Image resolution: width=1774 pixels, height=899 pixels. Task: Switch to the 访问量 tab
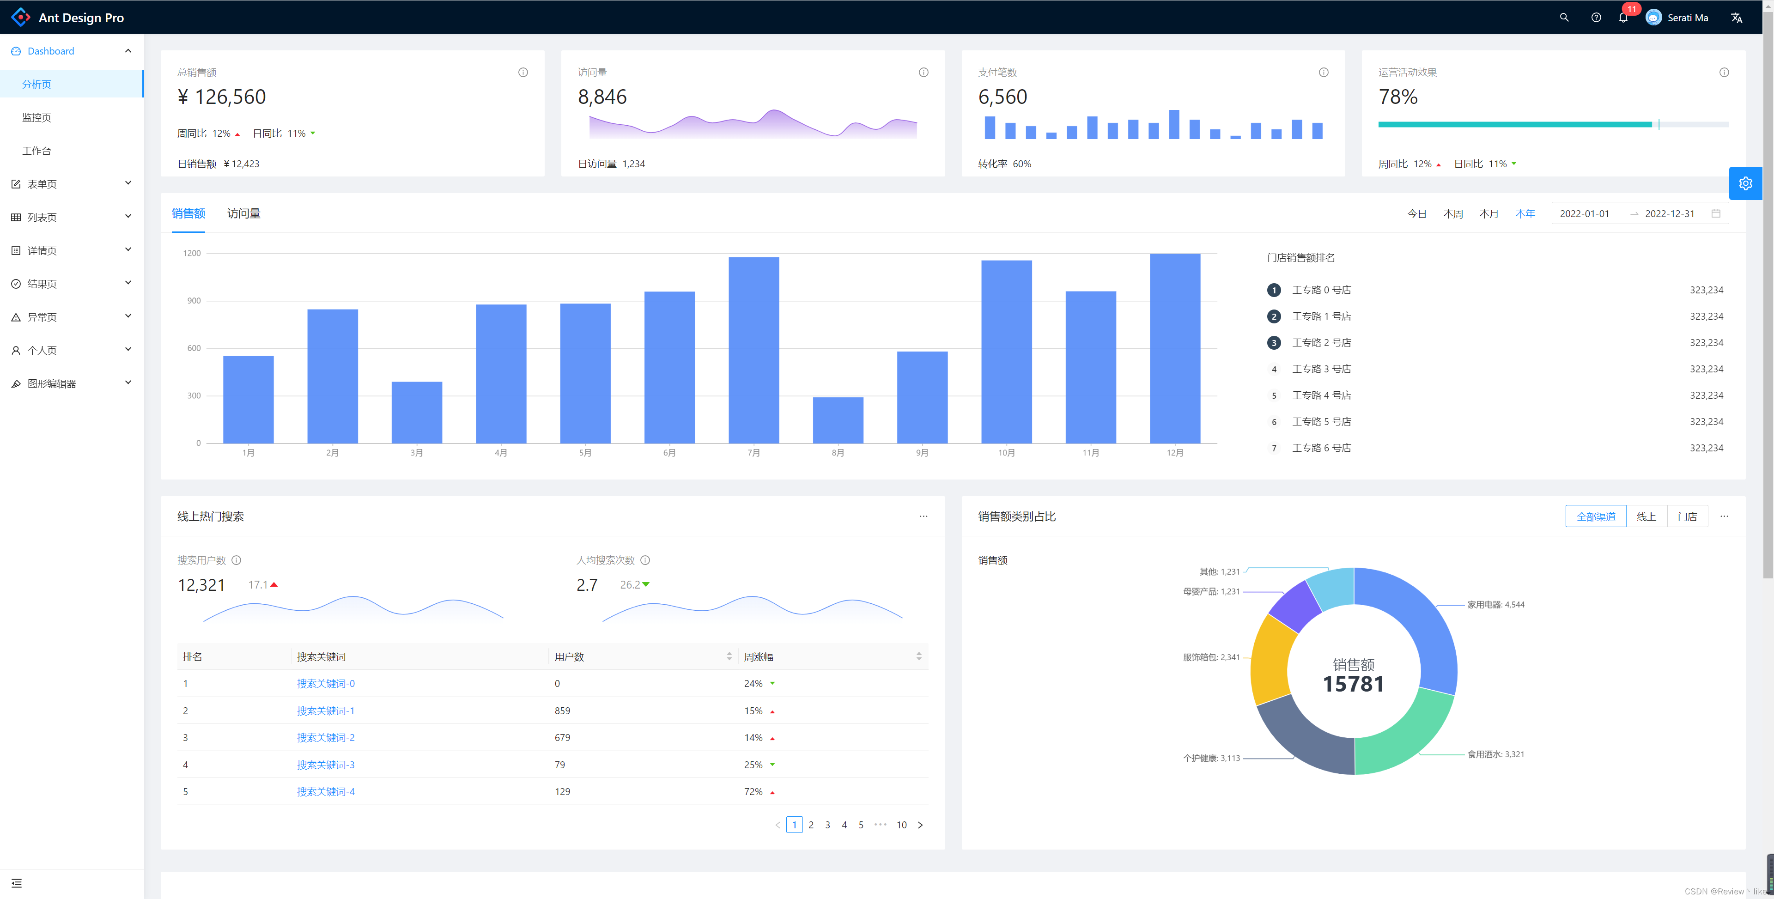[244, 213]
